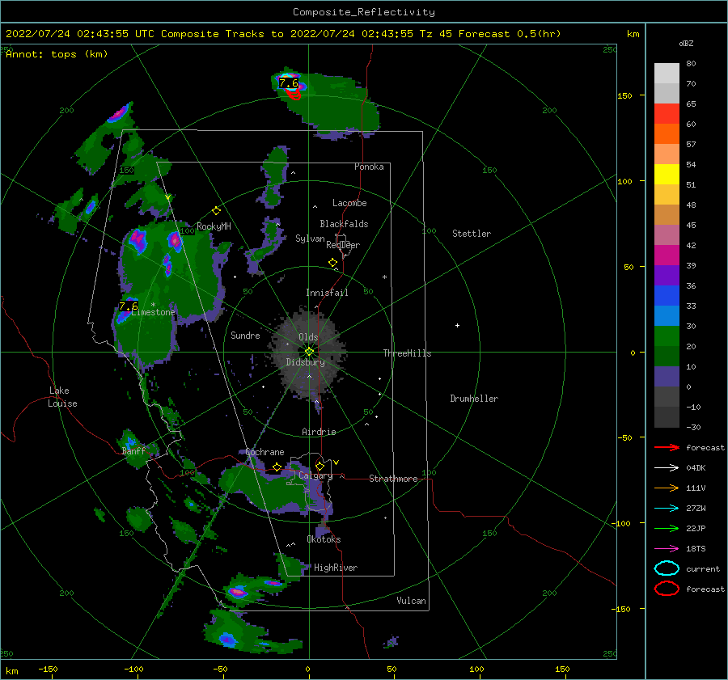Image resolution: width=728 pixels, height=680 pixels.
Task: Pick the red 60-65 dBZ color swatch
Action: 667,114
